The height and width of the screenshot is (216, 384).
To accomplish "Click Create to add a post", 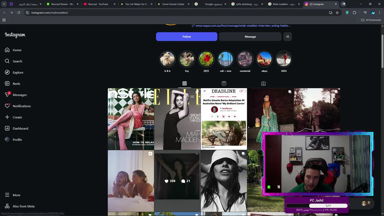I will (x=13, y=117).
